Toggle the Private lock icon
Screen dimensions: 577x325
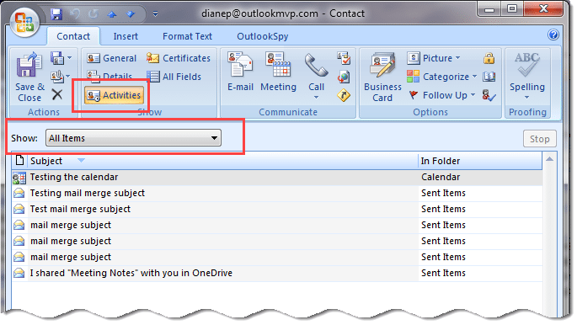[x=489, y=58]
